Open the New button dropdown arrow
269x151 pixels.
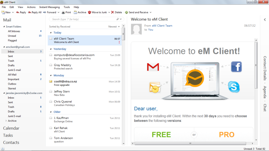[13, 12]
